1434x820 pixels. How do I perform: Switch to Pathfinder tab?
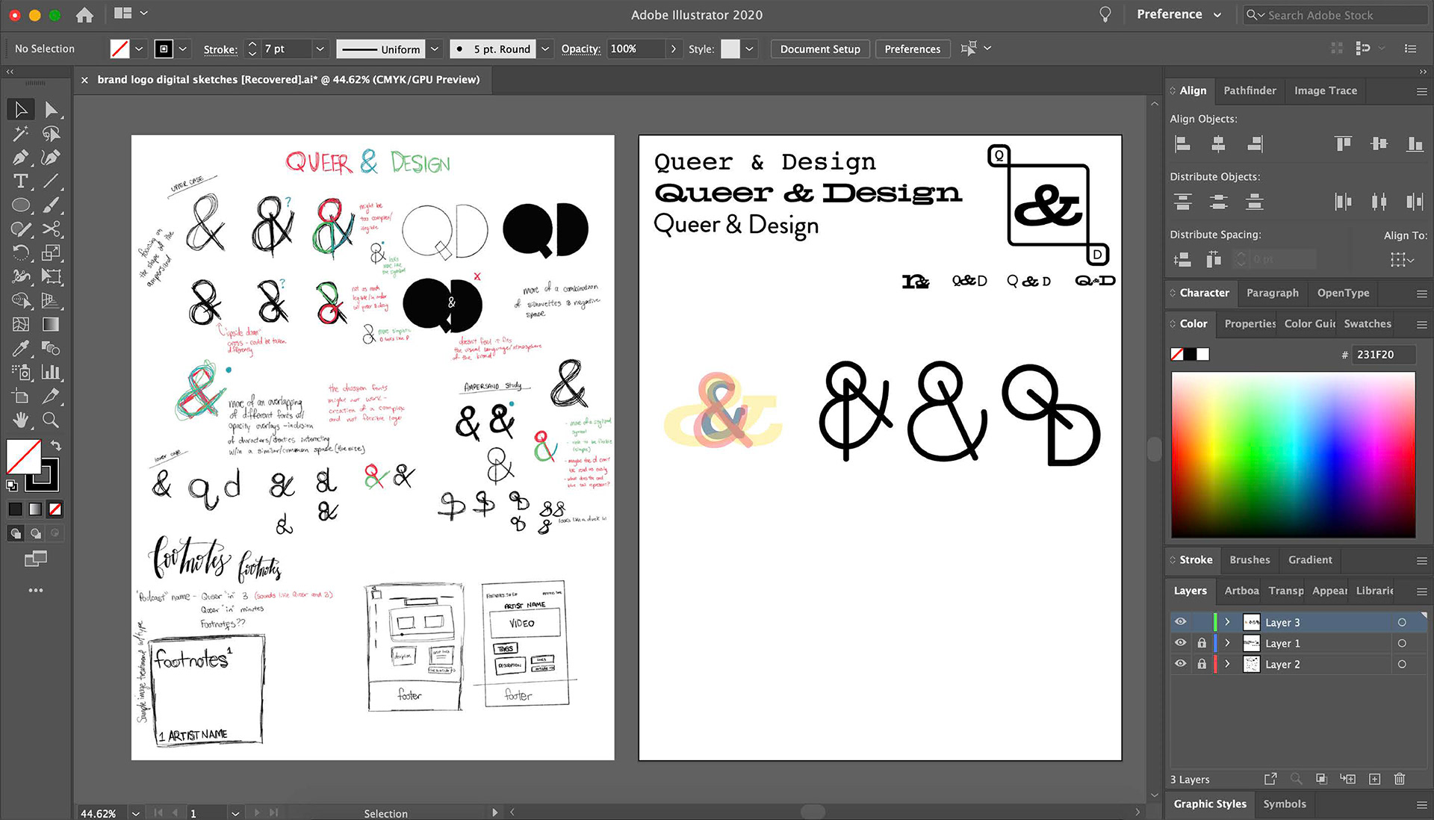1250,90
